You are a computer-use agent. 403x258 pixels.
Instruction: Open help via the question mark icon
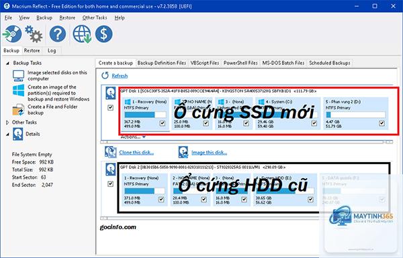click(x=58, y=34)
